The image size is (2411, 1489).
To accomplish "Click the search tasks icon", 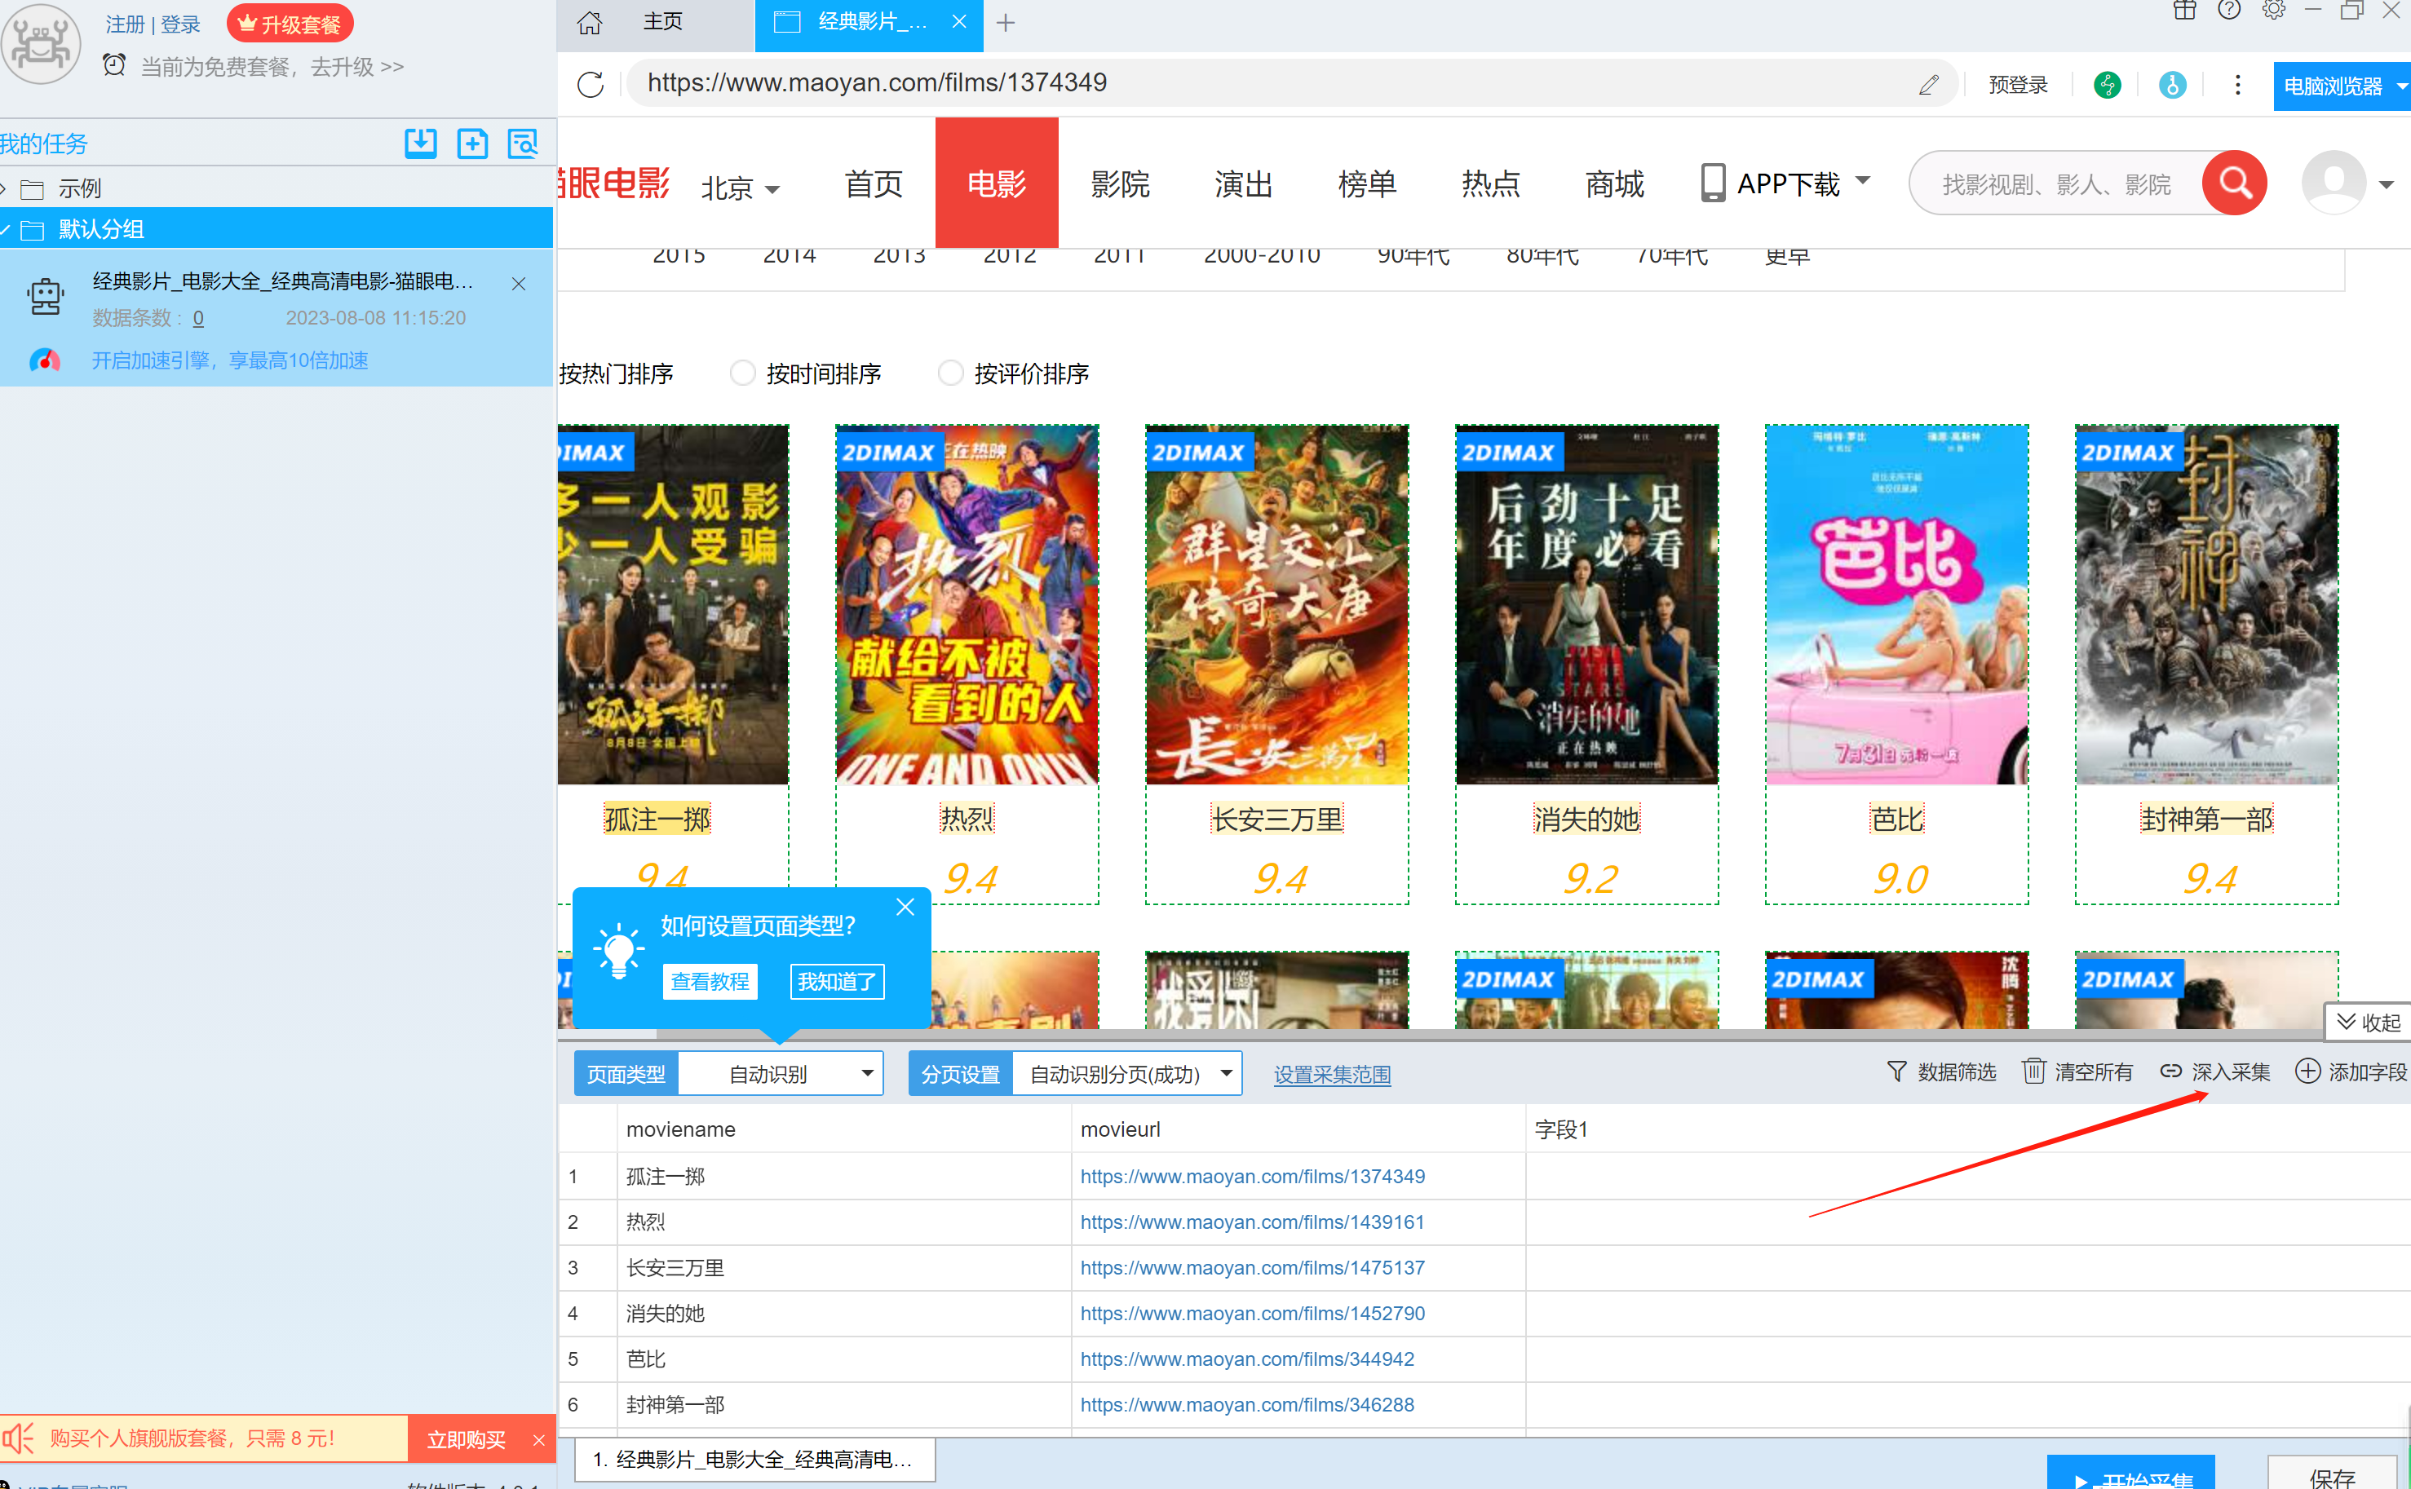I will 523,144.
